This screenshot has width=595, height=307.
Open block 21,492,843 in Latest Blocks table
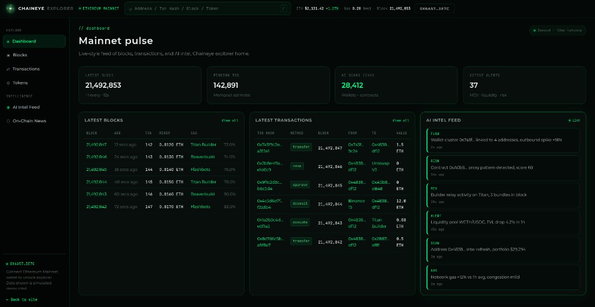pyautogui.click(x=96, y=194)
